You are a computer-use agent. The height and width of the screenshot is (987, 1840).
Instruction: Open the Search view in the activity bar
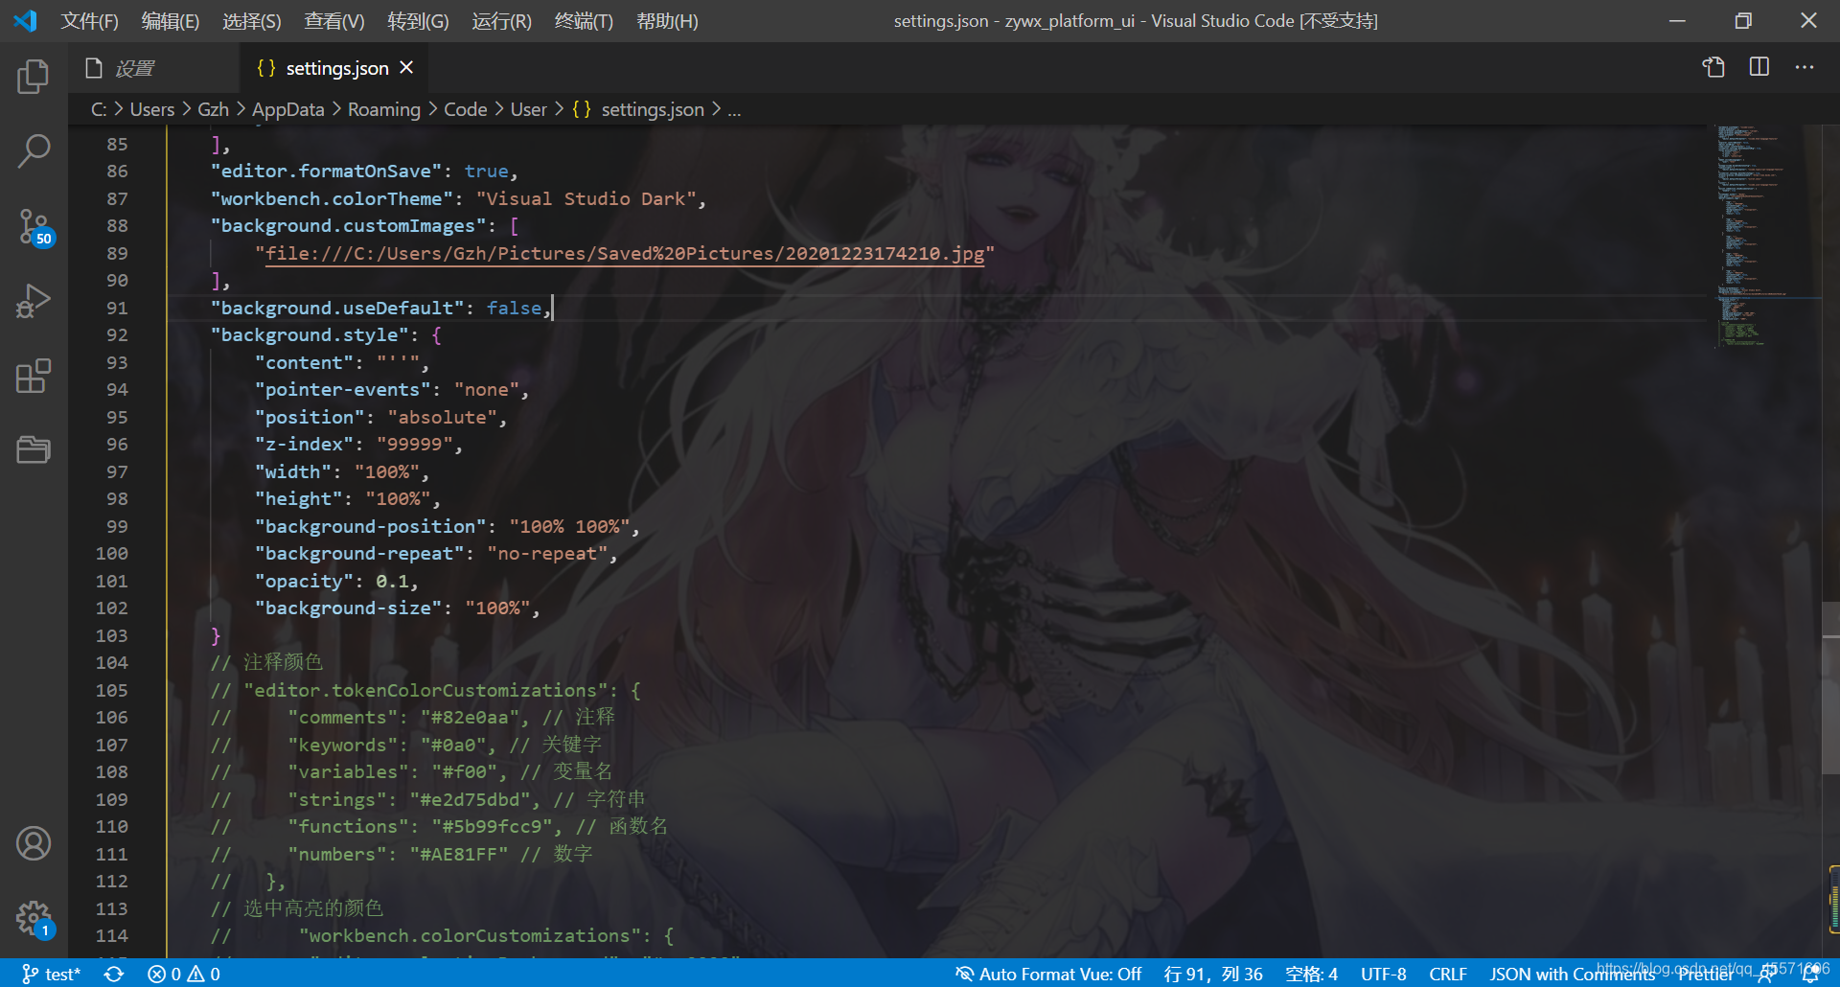pyautogui.click(x=34, y=151)
